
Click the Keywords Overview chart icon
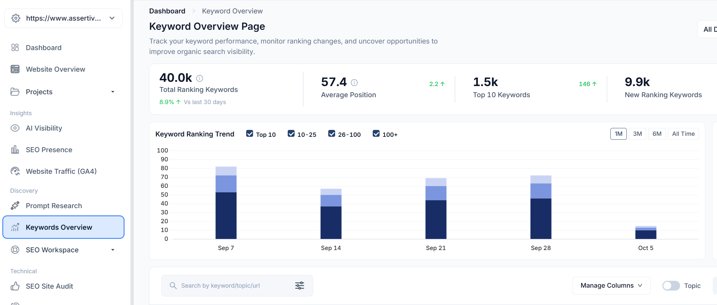pos(15,227)
